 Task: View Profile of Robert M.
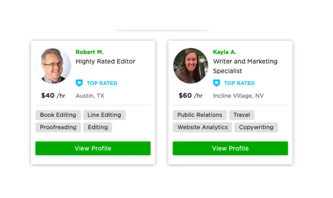(x=93, y=148)
